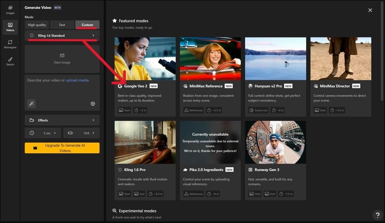Image resolution: width=385 pixels, height=223 pixels.
Task: Open the 5 sec duration selector
Action: [44, 133]
